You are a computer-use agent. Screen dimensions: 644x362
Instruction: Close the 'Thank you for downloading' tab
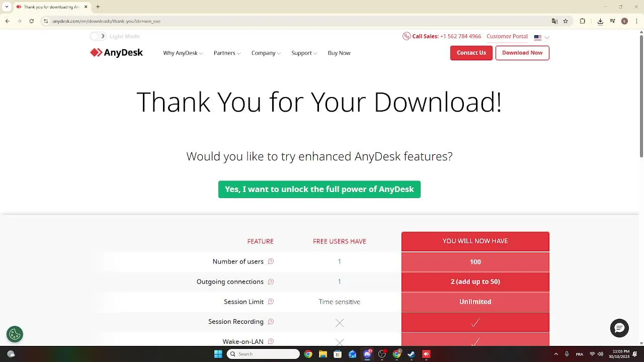[x=86, y=7]
